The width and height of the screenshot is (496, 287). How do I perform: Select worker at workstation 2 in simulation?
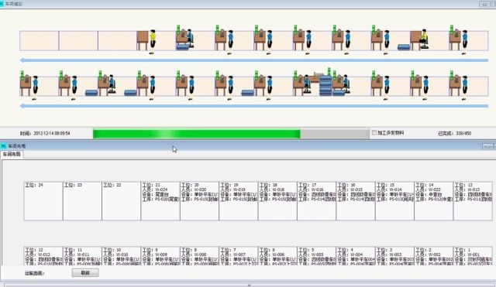(425, 87)
